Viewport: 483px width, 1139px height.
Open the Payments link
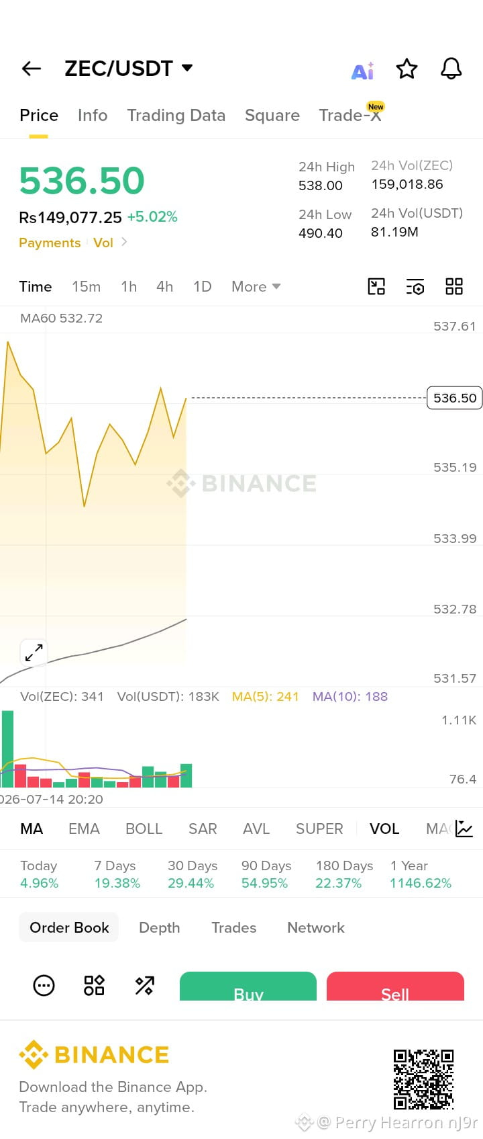point(50,243)
